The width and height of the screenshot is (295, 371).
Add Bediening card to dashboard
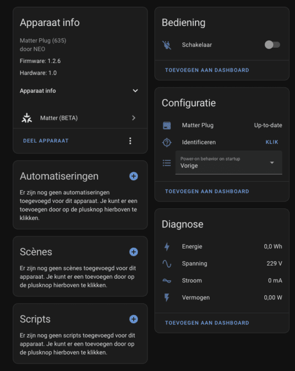207,70
